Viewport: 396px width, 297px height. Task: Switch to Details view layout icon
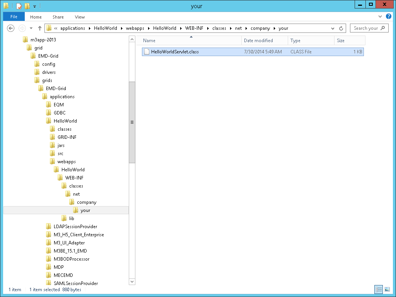coord(379,289)
